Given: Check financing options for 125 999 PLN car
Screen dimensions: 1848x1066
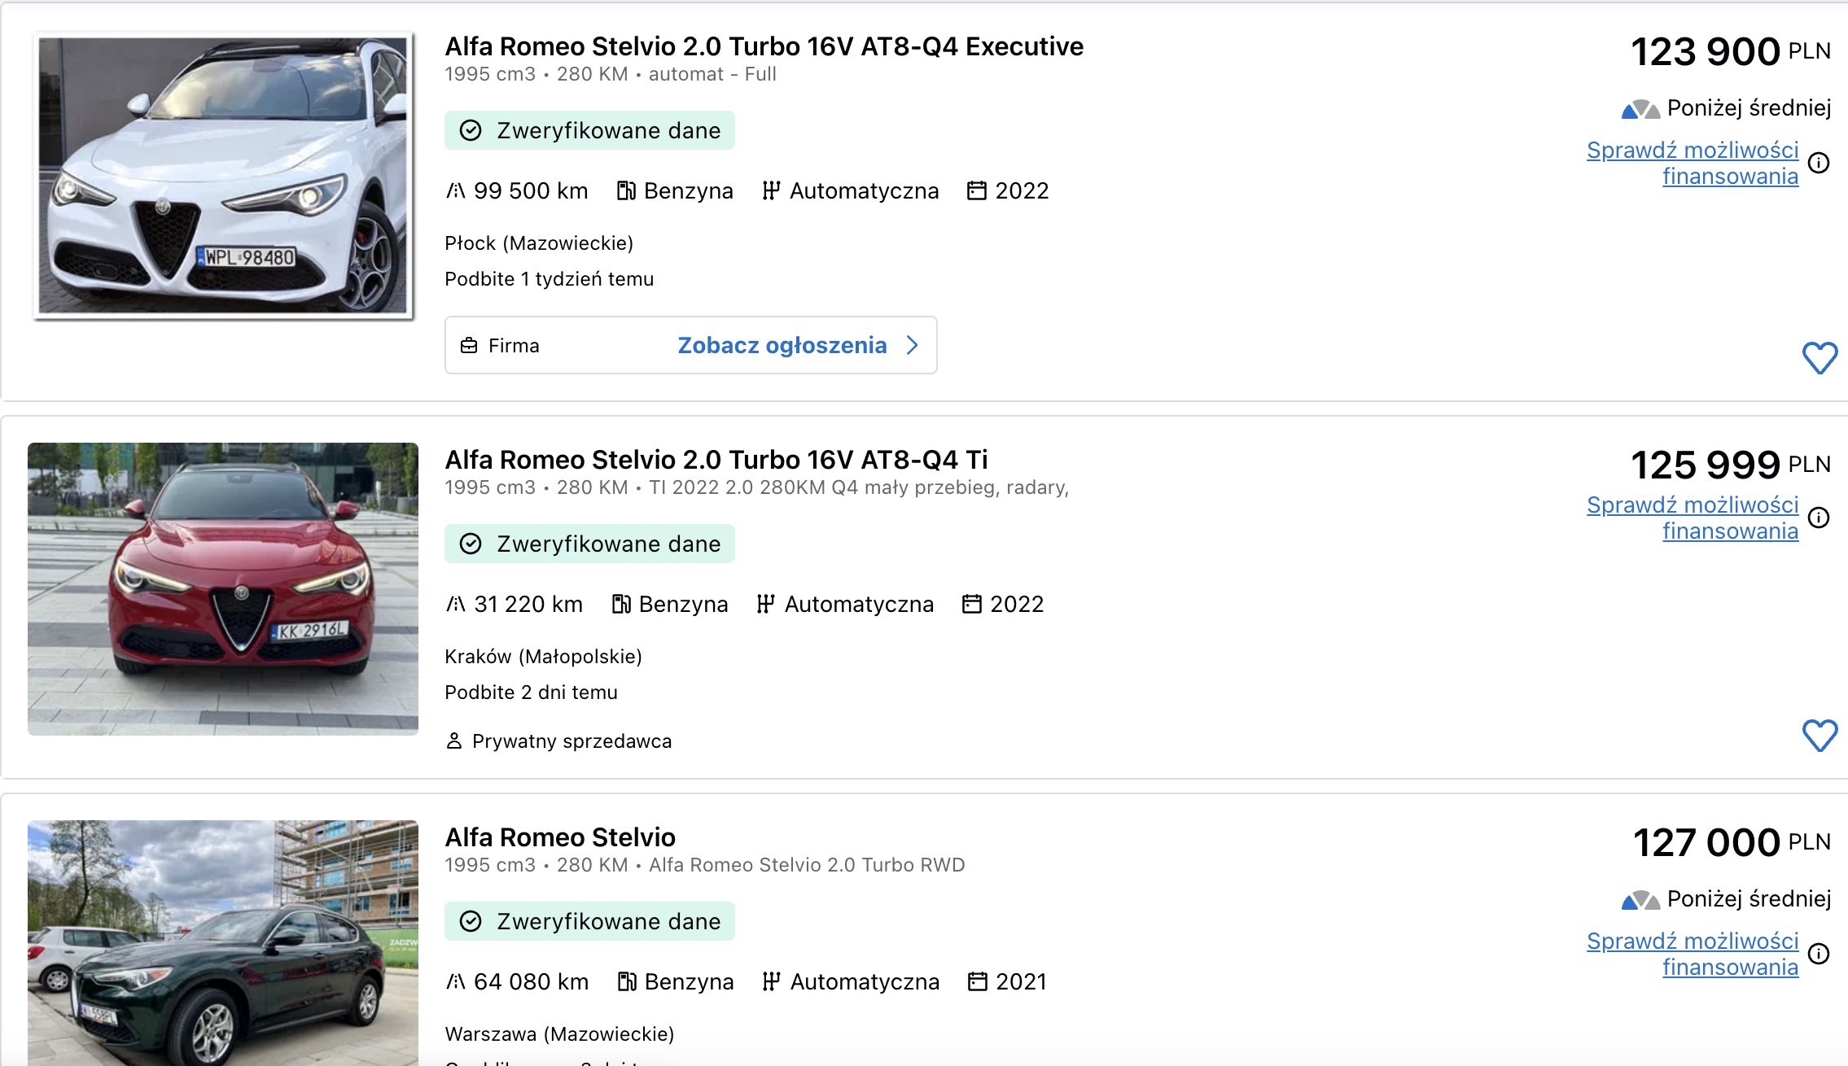Looking at the screenshot, I should [x=1693, y=518].
